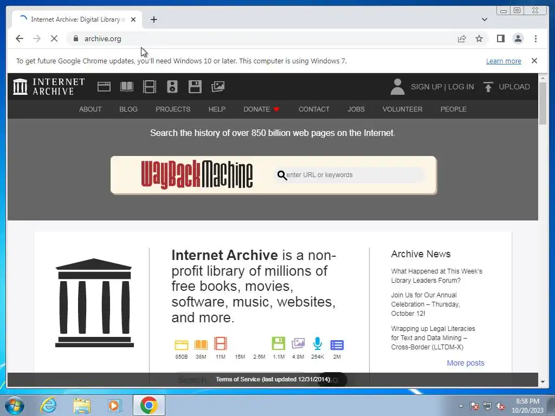The height and width of the screenshot is (416, 555).
Task: Click the large Internet Archive building logo
Action: 94,303
